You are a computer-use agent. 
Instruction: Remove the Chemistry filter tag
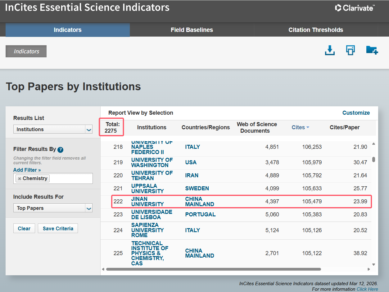tap(20, 179)
